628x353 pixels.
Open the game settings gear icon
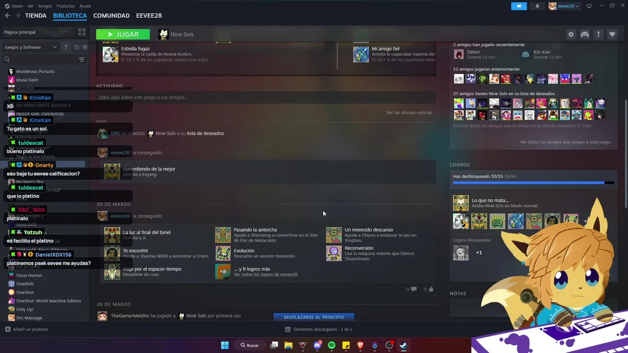click(x=571, y=34)
